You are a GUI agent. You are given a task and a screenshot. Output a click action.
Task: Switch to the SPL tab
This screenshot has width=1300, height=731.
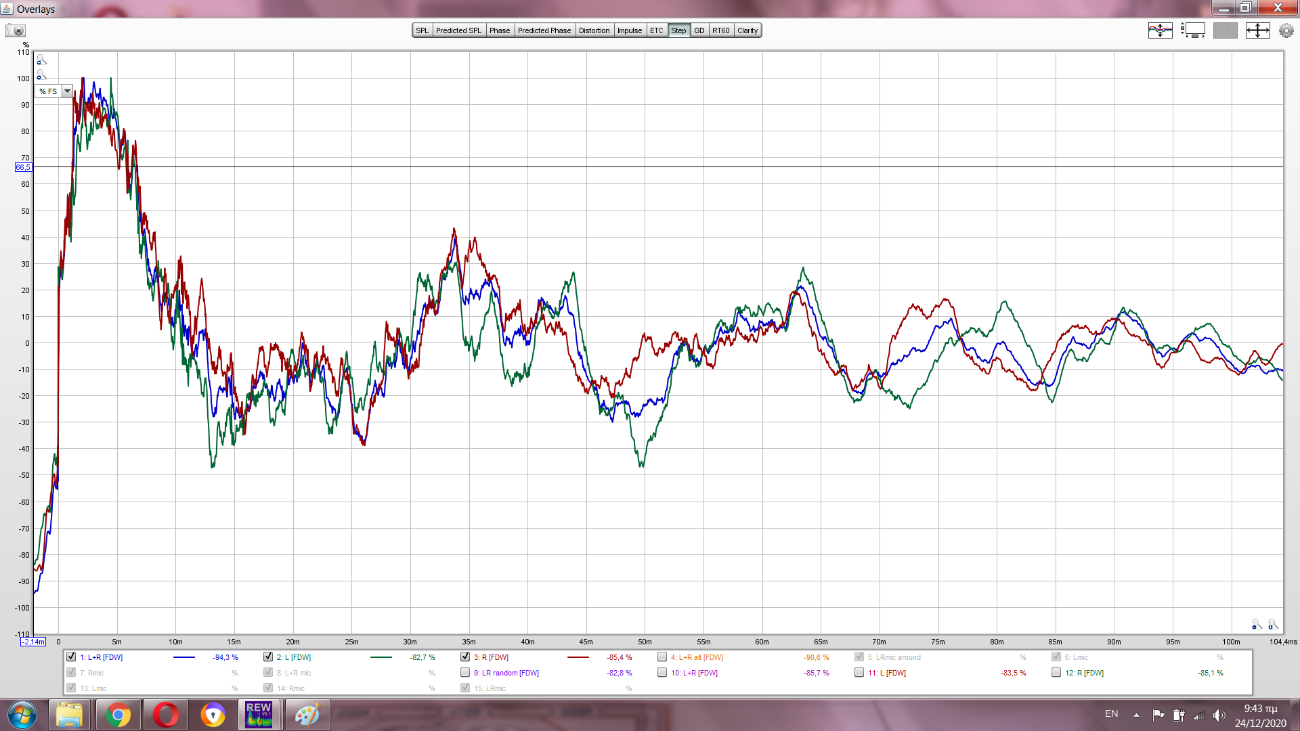point(422,30)
